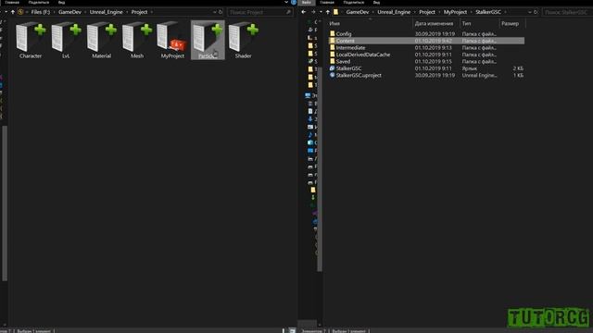Open the Home tab in right window
Image resolution: width=593 pixels, height=333 pixels.
click(x=327, y=2)
